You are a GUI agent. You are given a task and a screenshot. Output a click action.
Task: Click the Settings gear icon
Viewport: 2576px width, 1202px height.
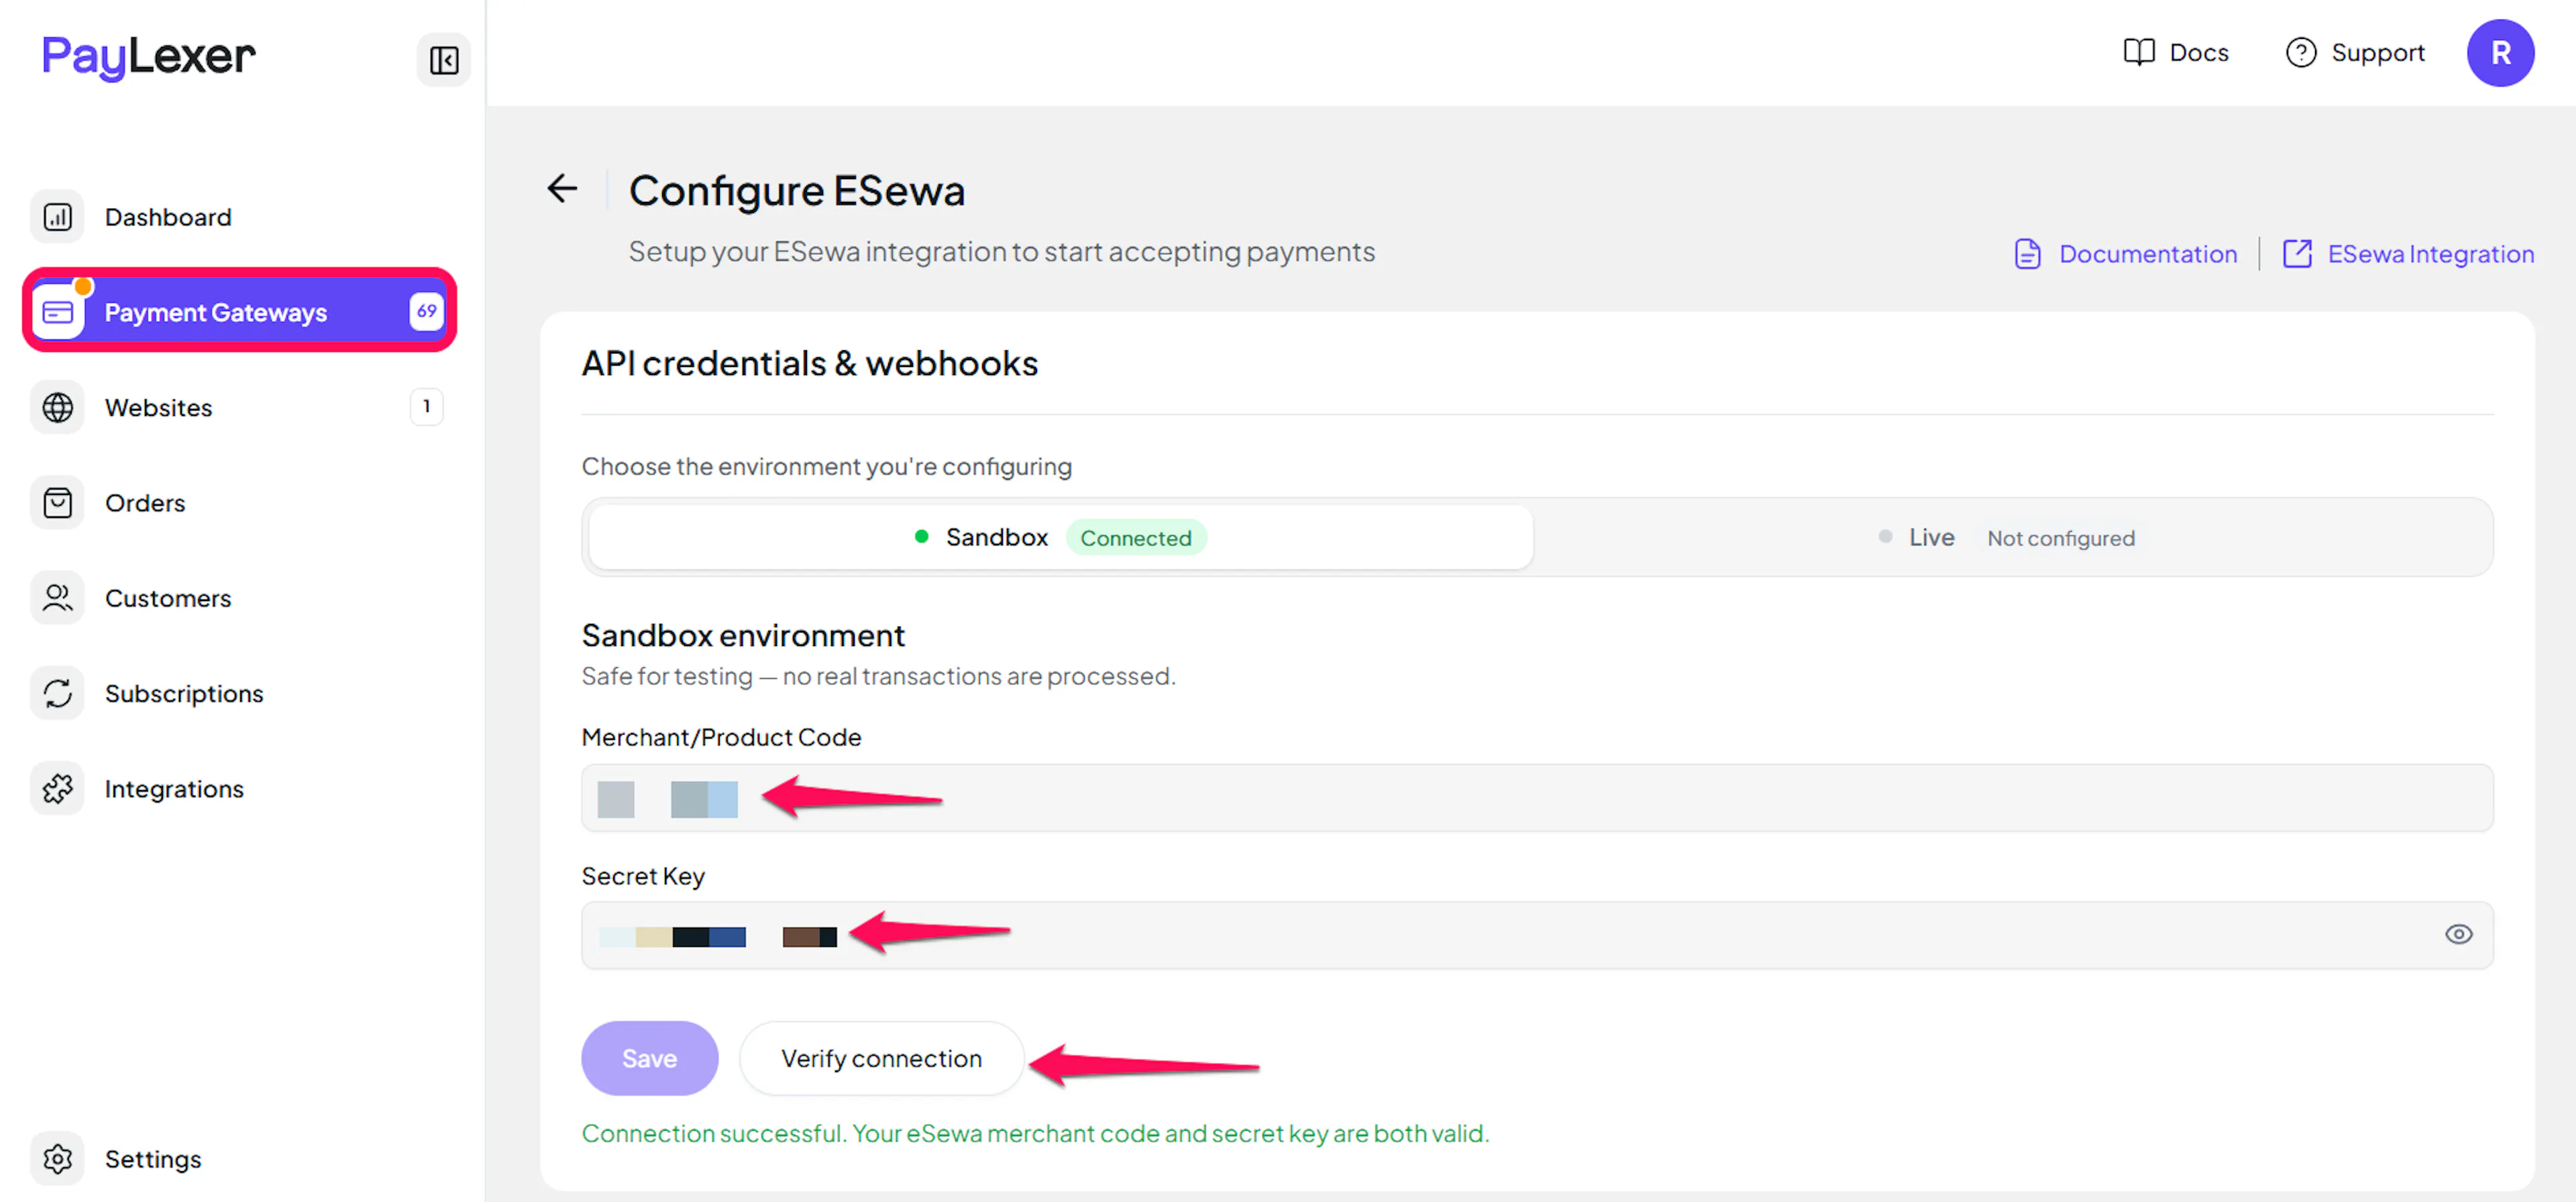[x=57, y=1158]
